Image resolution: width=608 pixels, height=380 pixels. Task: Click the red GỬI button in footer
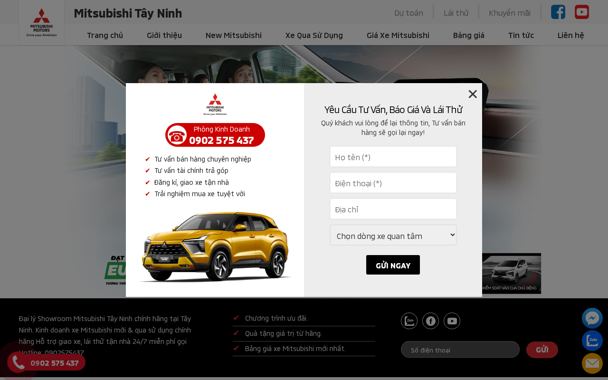[x=542, y=350]
